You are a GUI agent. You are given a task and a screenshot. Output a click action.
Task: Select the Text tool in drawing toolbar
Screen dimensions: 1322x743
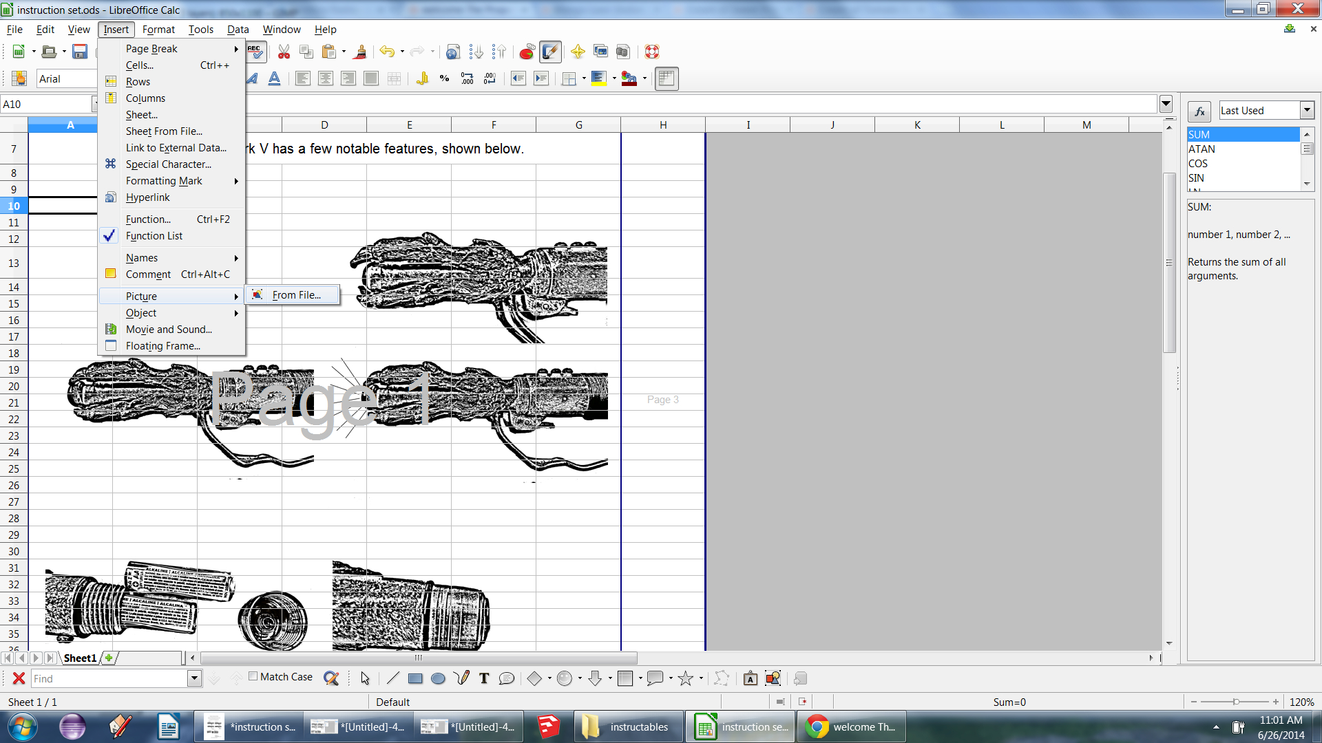pyautogui.click(x=484, y=678)
